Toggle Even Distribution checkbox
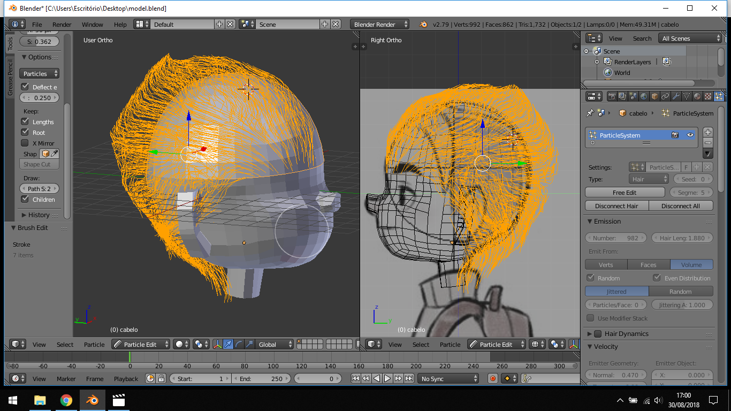The width and height of the screenshot is (731, 411). pos(657,278)
